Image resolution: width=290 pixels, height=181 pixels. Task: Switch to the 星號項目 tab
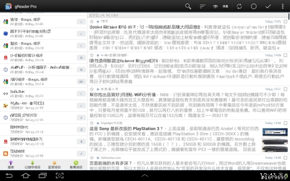[x=54, y=165]
